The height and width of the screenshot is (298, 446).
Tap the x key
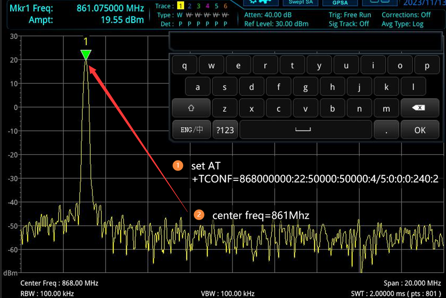(251, 108)
